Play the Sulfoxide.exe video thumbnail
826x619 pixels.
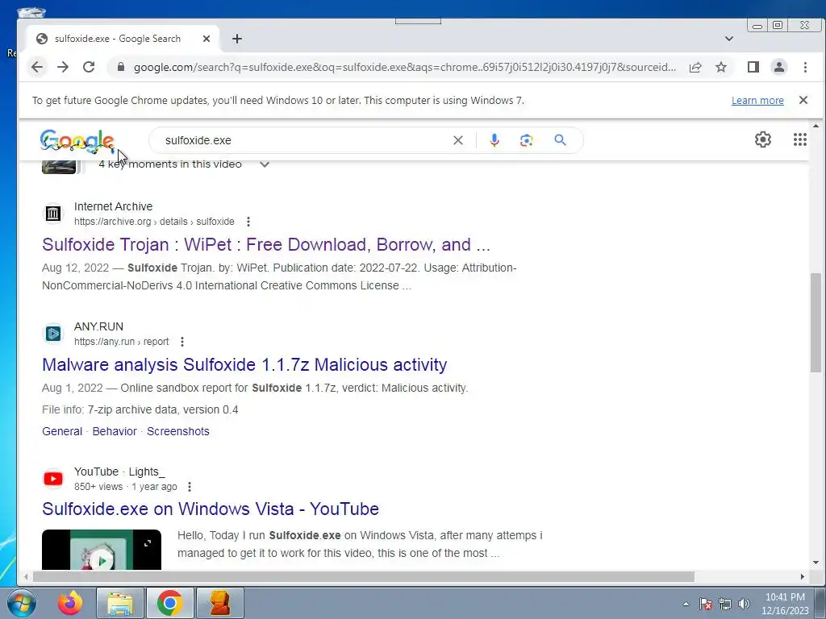tap(102, 550)
